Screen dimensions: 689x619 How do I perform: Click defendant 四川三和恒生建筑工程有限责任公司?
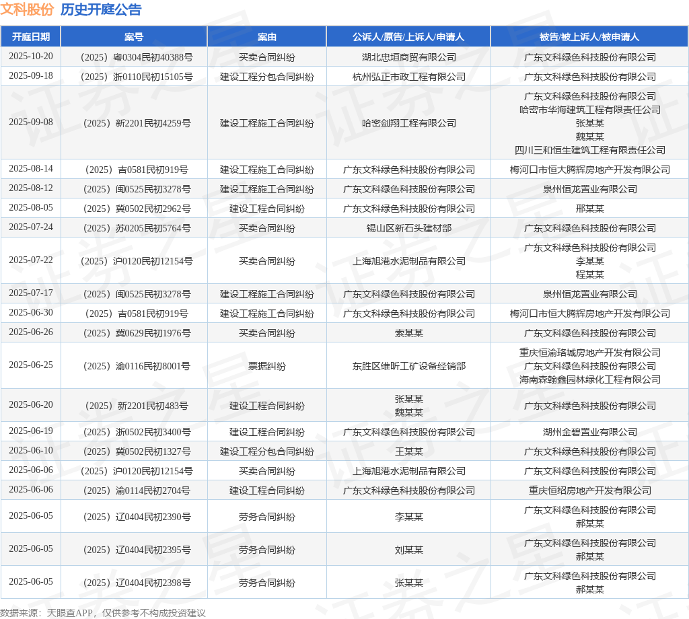point(589,150)
